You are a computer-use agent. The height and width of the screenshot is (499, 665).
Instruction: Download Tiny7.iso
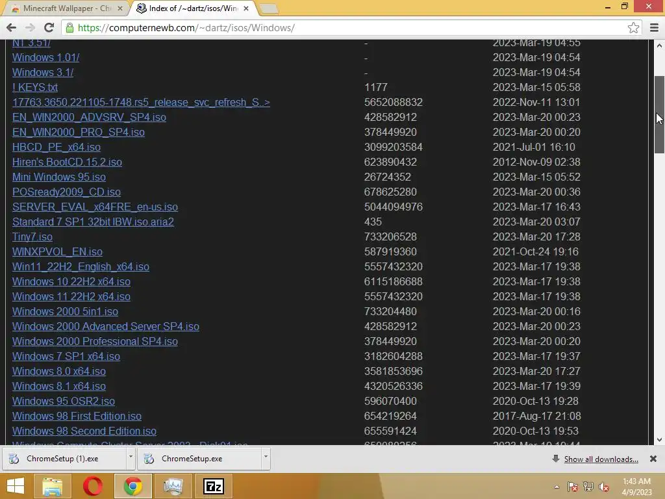point(32,237)
